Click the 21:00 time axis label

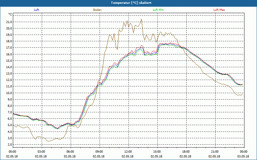click(x=215, y=152)
